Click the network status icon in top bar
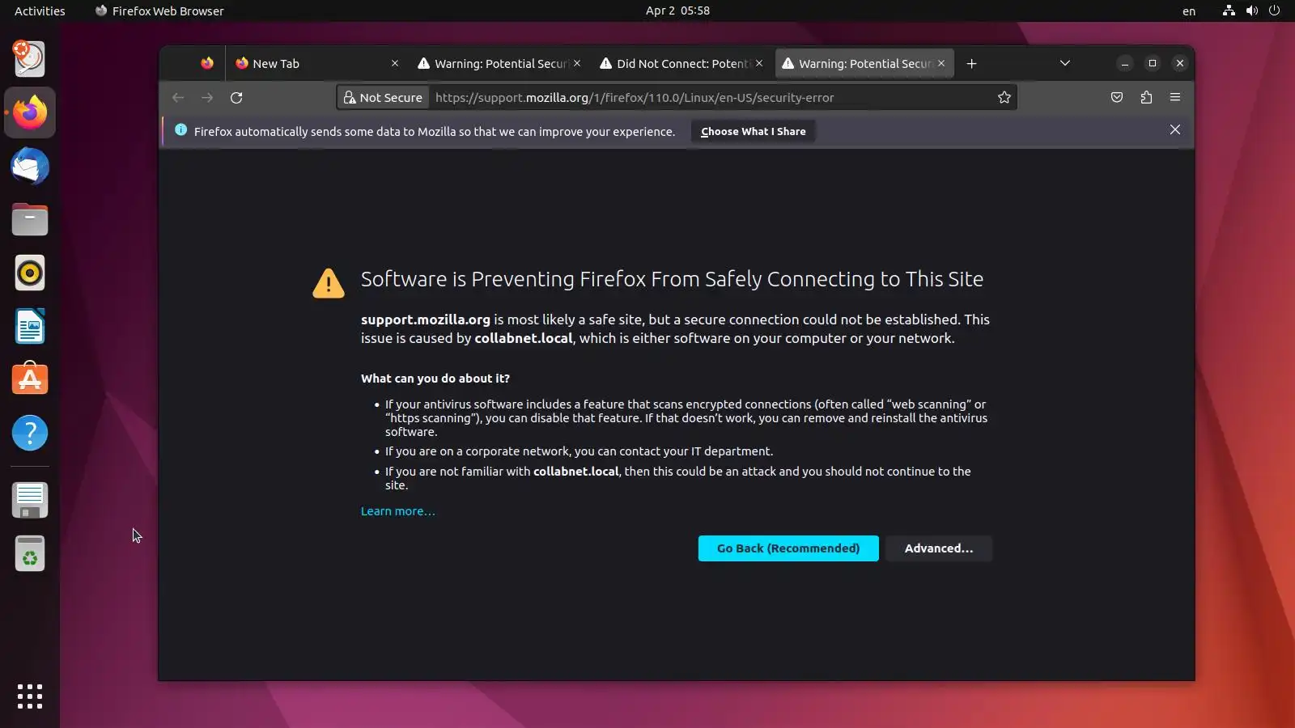Viewport: 1295px width, 728px height. click(1229, 11)
